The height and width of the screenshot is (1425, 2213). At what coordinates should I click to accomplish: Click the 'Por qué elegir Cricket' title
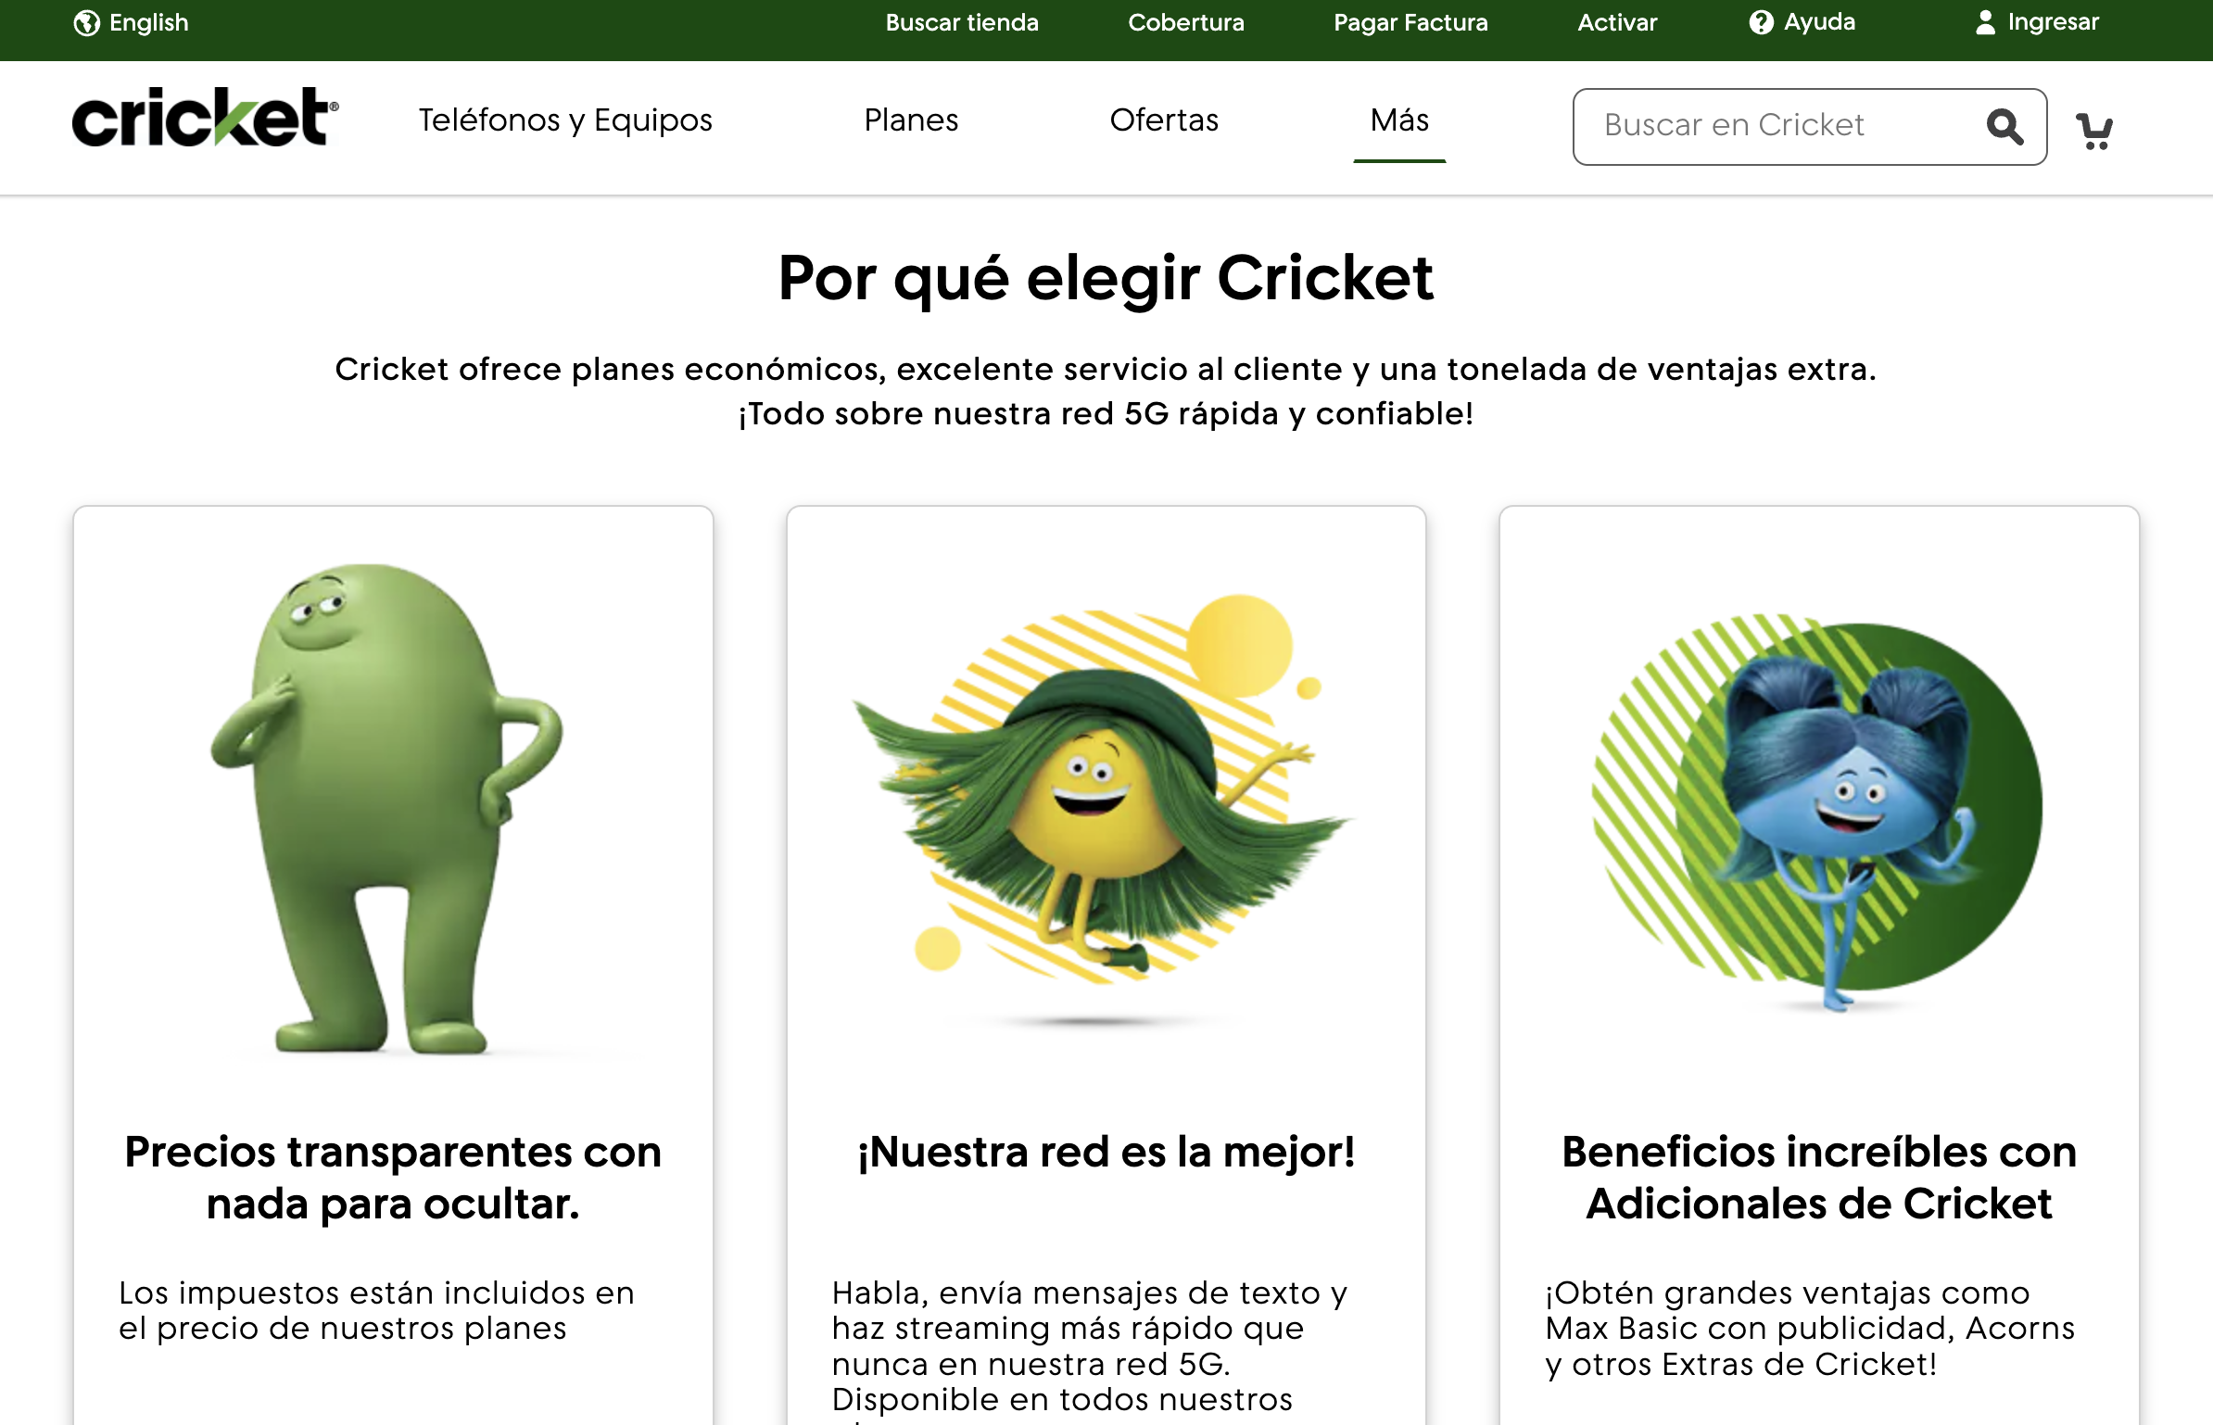[1106, 279]
